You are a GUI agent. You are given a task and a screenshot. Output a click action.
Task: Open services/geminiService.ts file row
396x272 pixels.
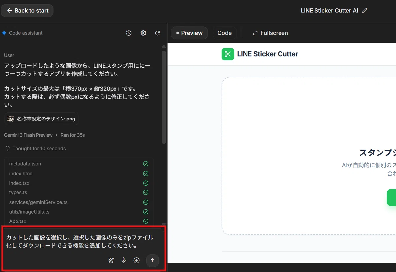(79, 202)
